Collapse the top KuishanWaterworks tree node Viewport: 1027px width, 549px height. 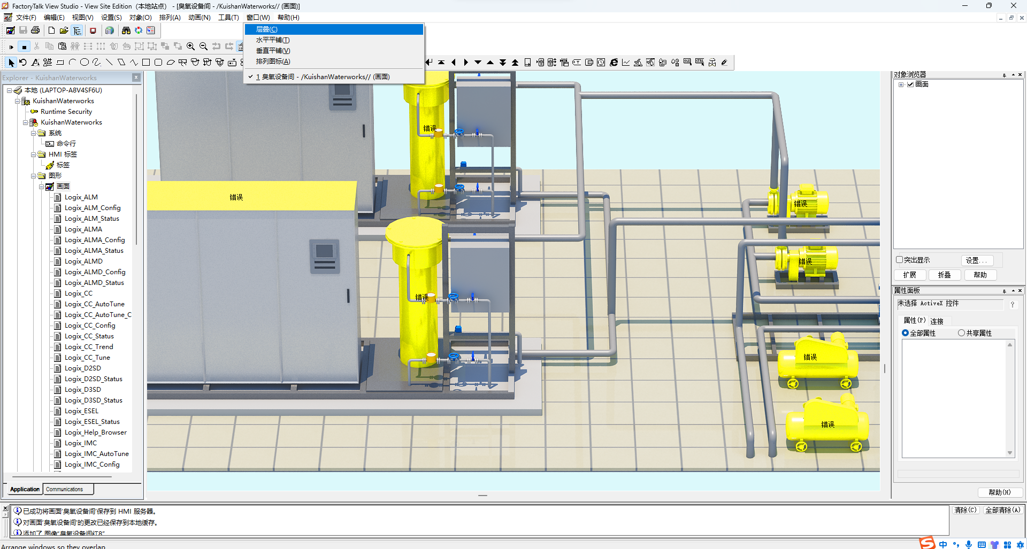click(18, 101)
